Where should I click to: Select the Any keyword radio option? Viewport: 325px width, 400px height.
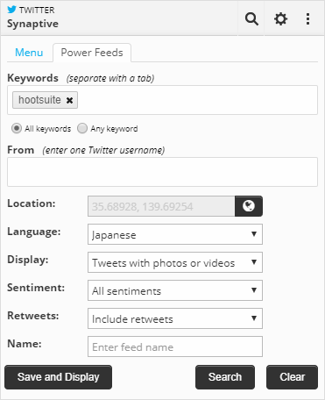pos(82,128)
